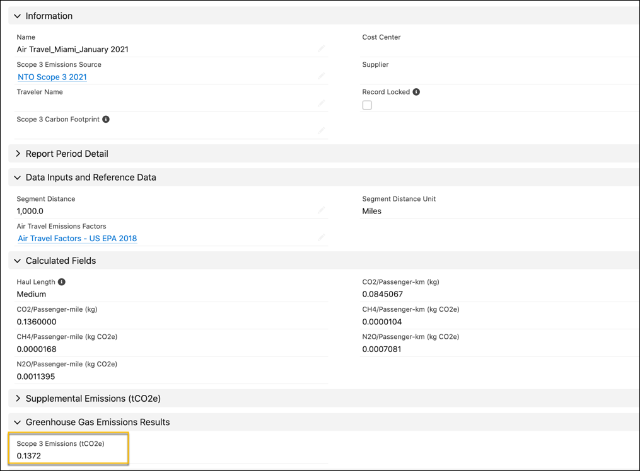
Task: Click the Traveler Name field label
Action: click(x=40, y=92)
